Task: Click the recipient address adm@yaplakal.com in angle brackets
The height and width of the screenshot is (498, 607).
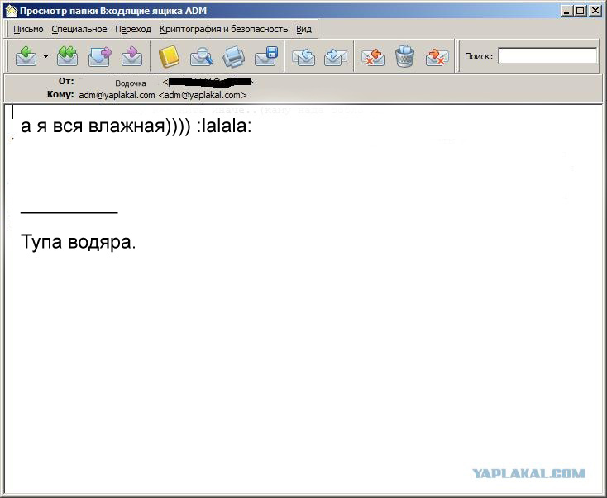Action: tap(203, 95)
